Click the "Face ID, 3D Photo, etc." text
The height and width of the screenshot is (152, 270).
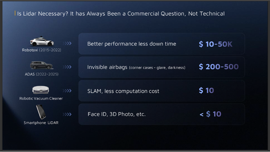(x=116, y=114)
